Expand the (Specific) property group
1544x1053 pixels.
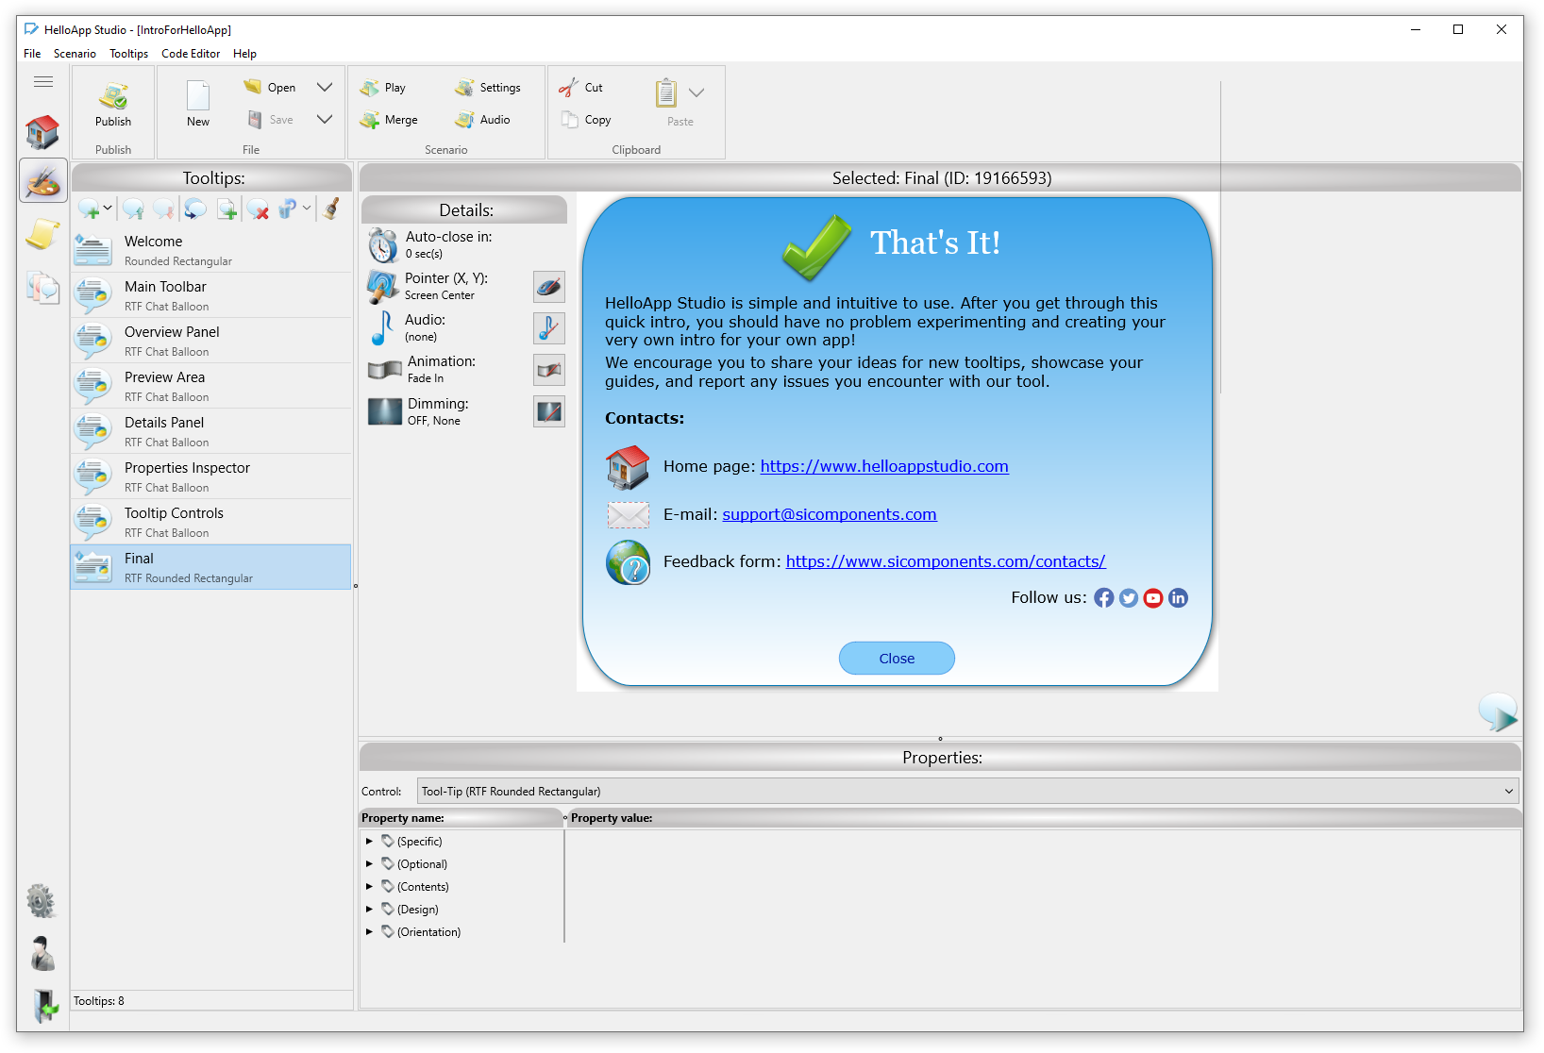tap(369, 841)
